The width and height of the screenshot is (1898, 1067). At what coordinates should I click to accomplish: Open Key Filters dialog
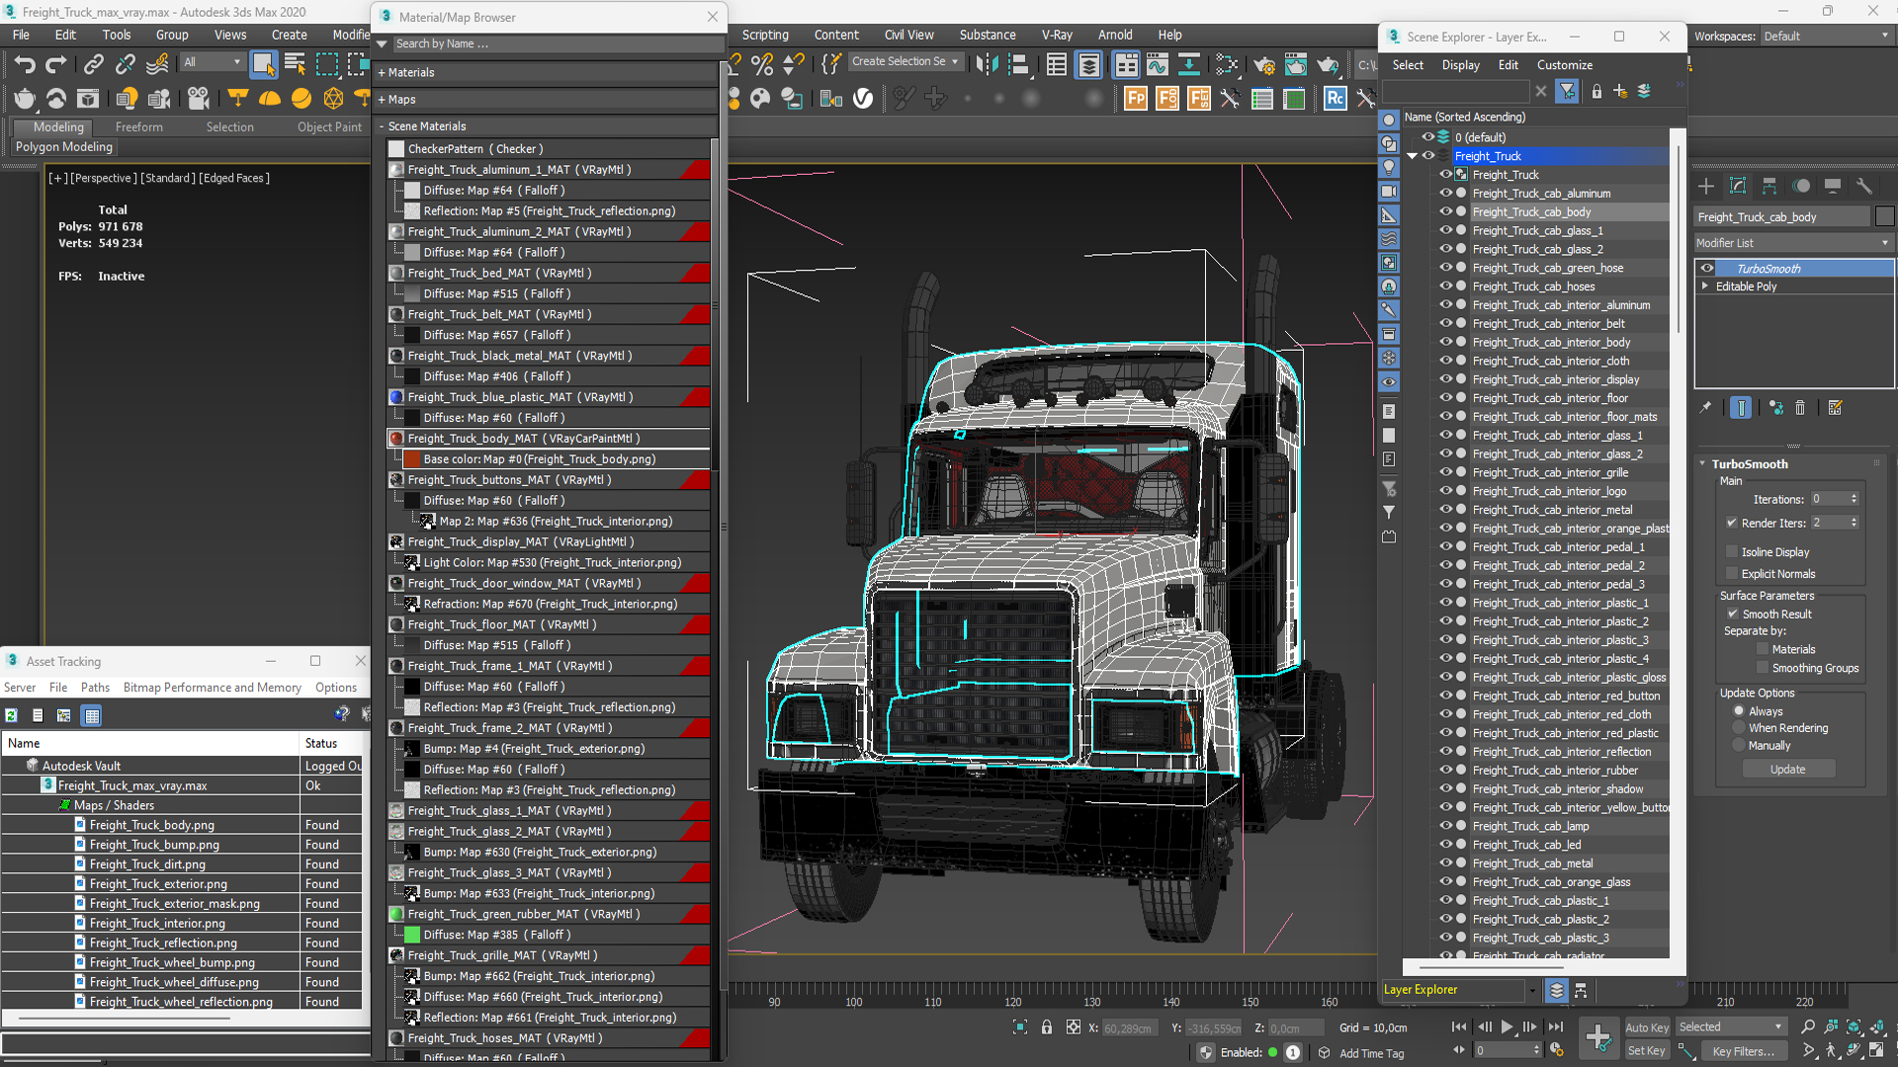click(x=1743, y=1051)
